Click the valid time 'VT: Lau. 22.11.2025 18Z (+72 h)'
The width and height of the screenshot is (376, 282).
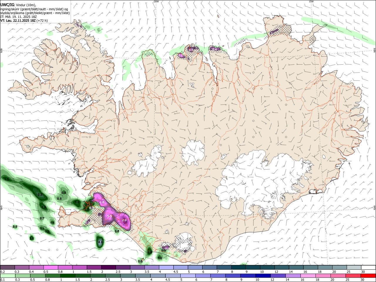click(24, 21)
